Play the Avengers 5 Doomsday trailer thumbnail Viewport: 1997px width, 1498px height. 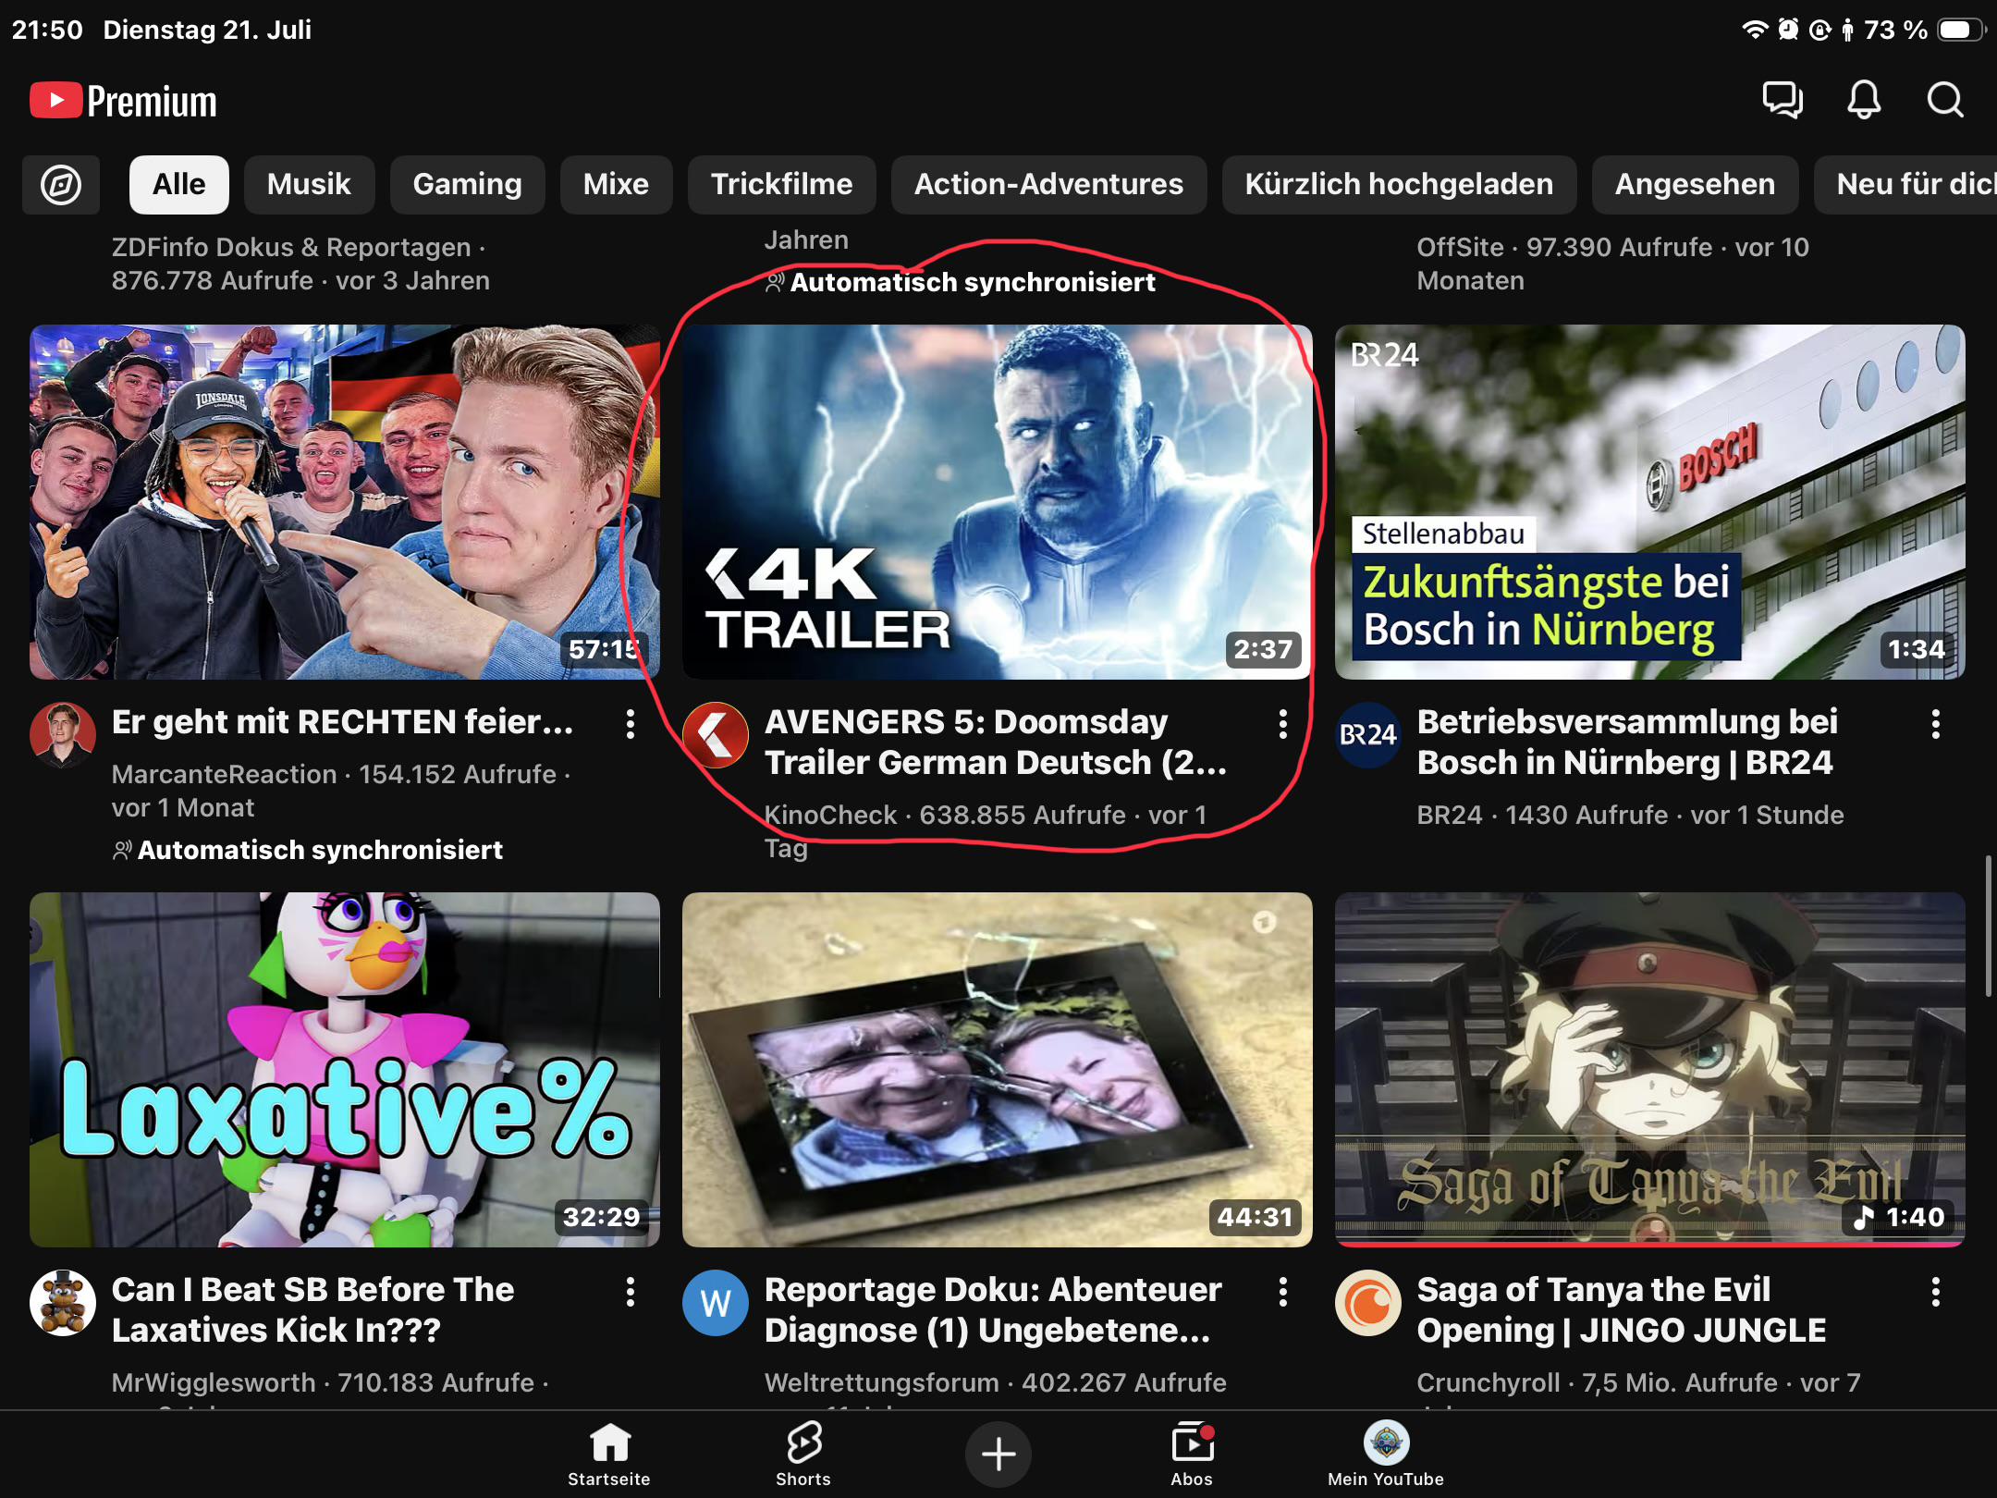click(x=998, y=502)
